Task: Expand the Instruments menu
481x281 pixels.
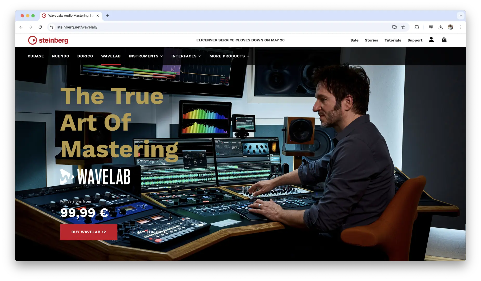Action: coord(146,56)
